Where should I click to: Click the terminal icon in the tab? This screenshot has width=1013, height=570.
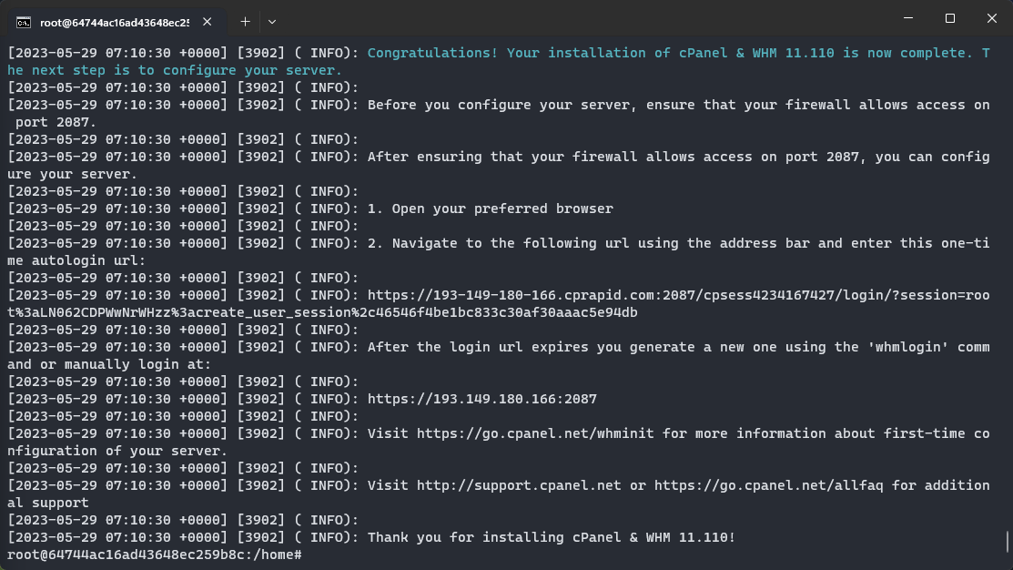(x=24, y=23)
